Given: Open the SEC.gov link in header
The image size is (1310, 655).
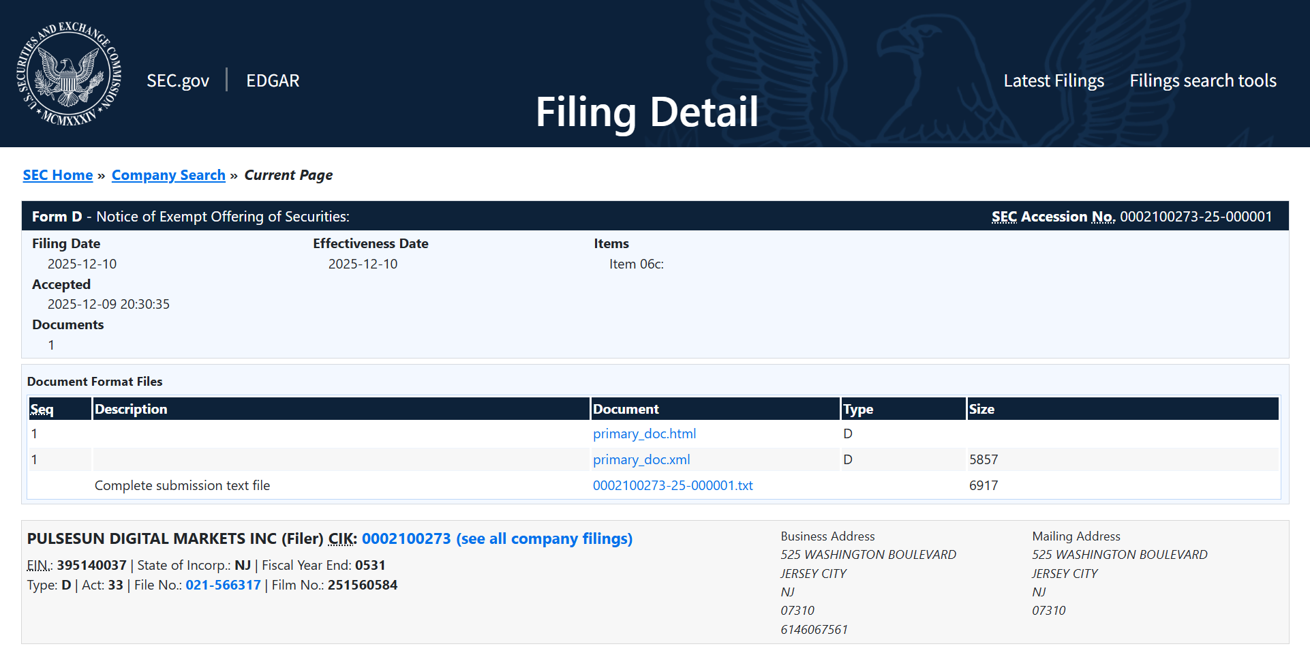Looking at the screenshot, I should (178, 80).
